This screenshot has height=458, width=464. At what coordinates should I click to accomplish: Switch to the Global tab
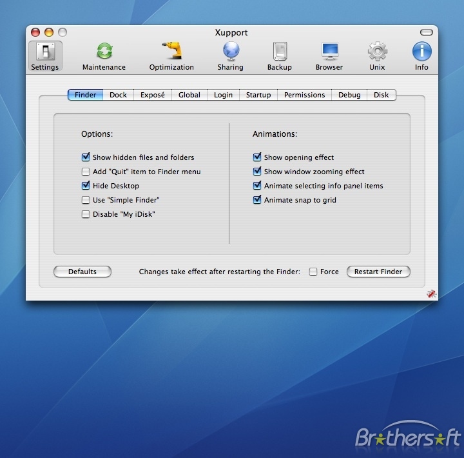tap(189, 95)
